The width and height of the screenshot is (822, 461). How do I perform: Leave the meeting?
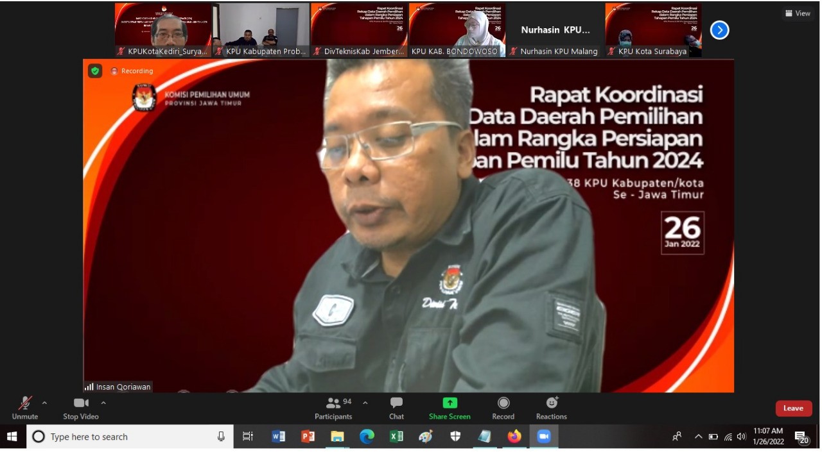click(x=793, y=408)
